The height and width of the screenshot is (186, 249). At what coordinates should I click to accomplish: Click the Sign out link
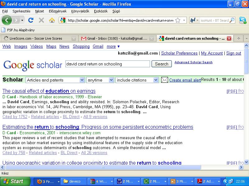[x=234, y=53]
